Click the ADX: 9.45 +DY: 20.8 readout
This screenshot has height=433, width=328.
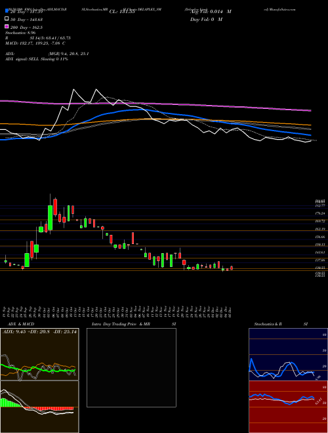click(39, 332)
